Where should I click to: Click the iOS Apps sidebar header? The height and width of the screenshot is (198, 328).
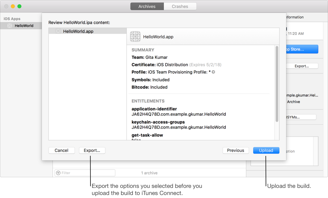pos(12,19)
